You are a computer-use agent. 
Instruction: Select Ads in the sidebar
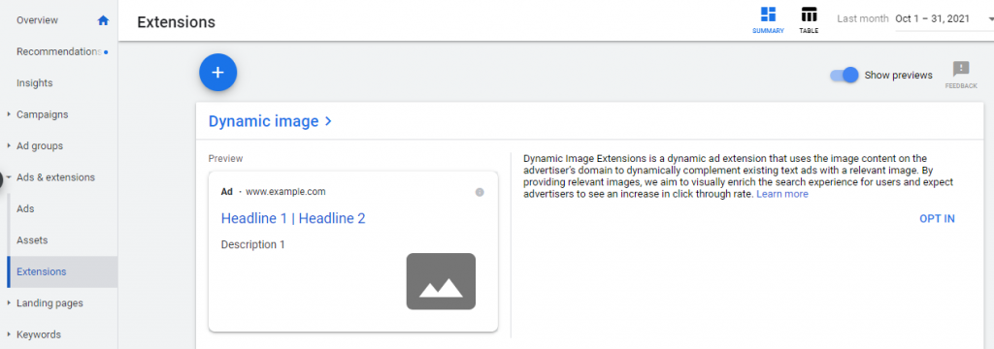pos(25,208)
